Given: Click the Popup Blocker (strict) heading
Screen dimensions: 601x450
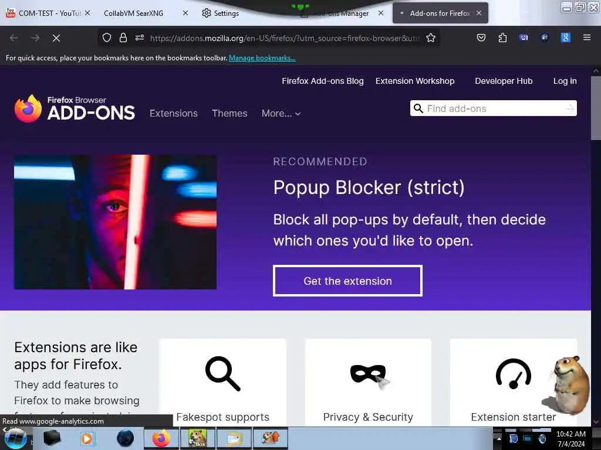Looking at the screenshot, I should (369, 187).
